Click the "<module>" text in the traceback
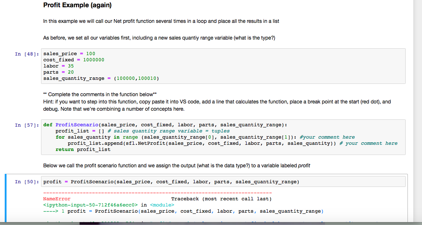 click(x=162, y=205)
